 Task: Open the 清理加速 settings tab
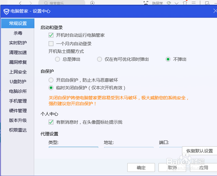tap(18, 52)
